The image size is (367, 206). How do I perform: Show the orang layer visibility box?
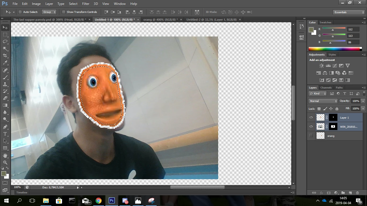tap(311, 136)
